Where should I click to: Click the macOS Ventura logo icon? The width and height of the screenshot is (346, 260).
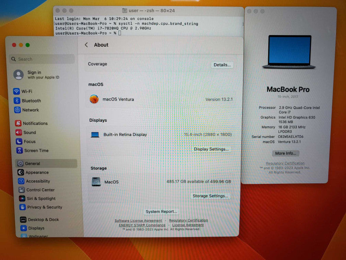(94, 99)
